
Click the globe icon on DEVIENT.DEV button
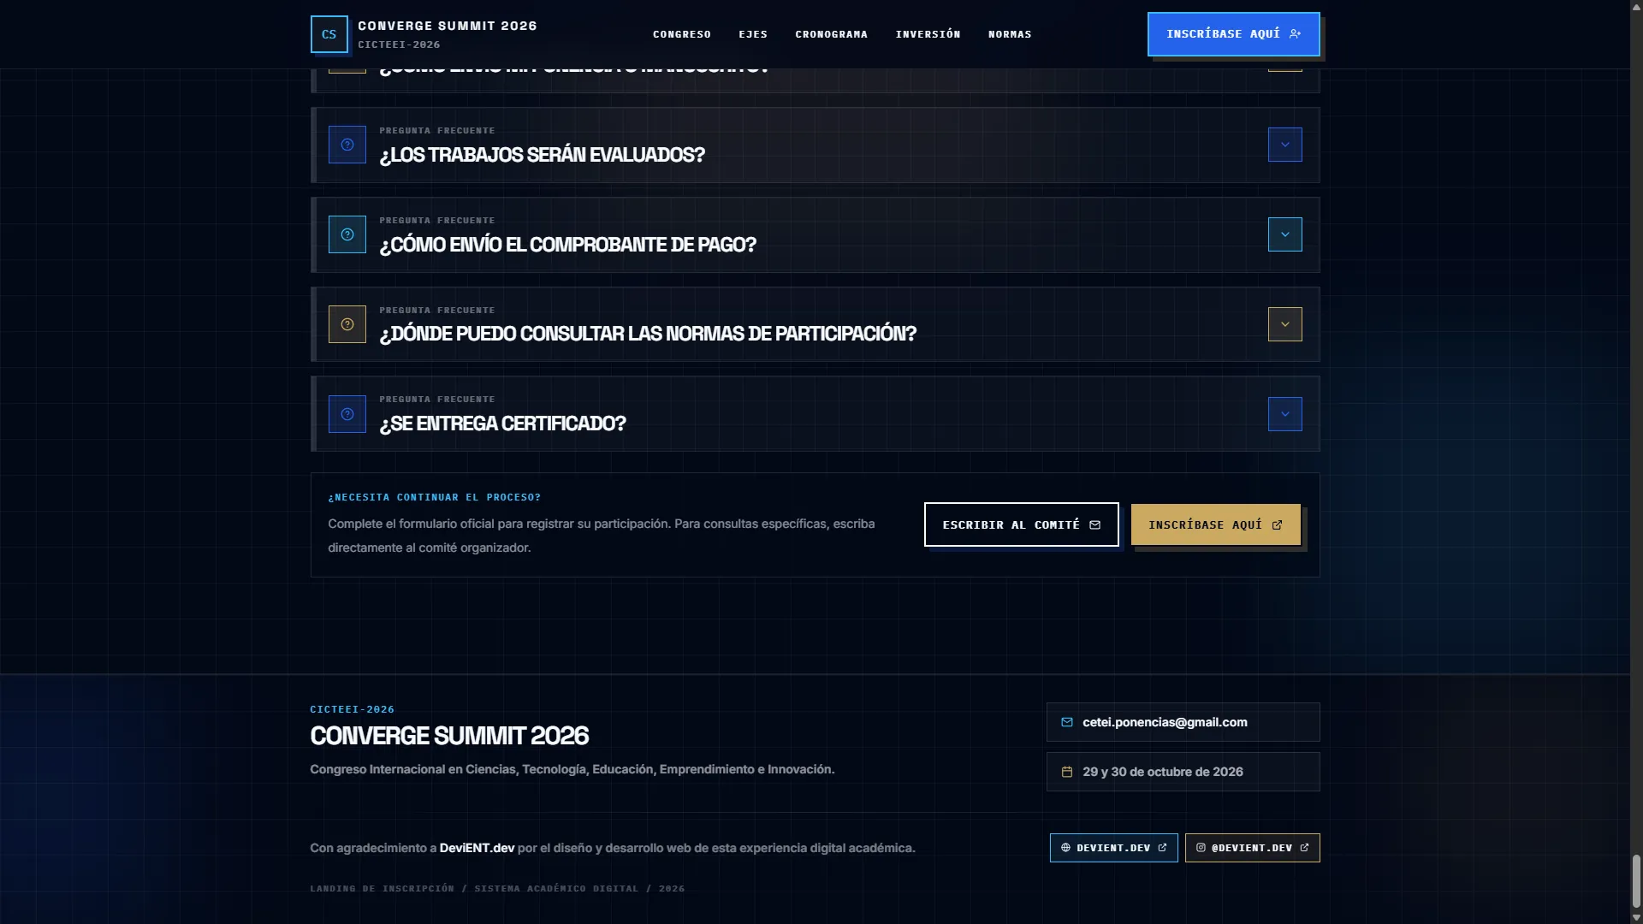pyautogui.click(x=1065, y=848)
